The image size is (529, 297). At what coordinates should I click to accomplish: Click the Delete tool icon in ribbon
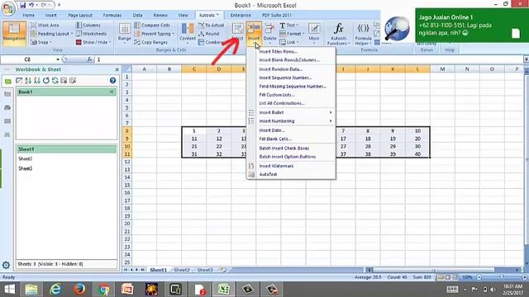coord(269,29)
